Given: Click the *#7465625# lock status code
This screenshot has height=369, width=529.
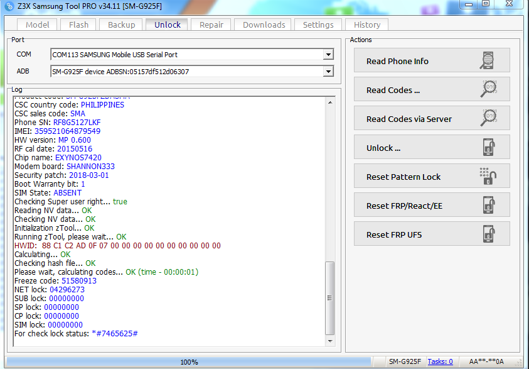Looking at the screenshot, I should click(115, 334).
